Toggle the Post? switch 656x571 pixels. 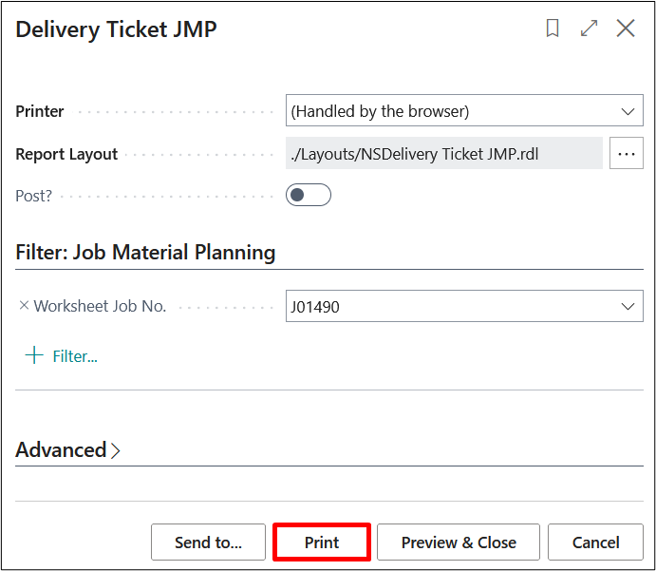[309, 195]
